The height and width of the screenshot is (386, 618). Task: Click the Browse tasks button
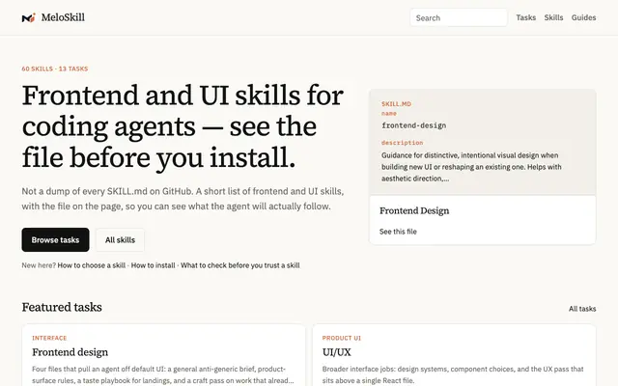[x=55, y=240]
